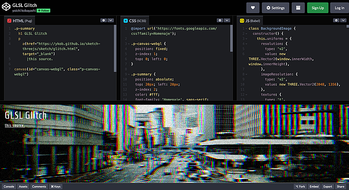Click the CodePen logo icon
349x190 pixels.
click(6, 7)
